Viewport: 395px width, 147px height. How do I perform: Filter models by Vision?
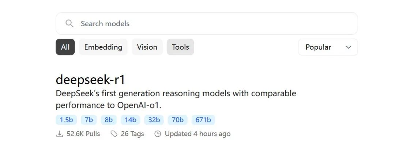point(147,47)
